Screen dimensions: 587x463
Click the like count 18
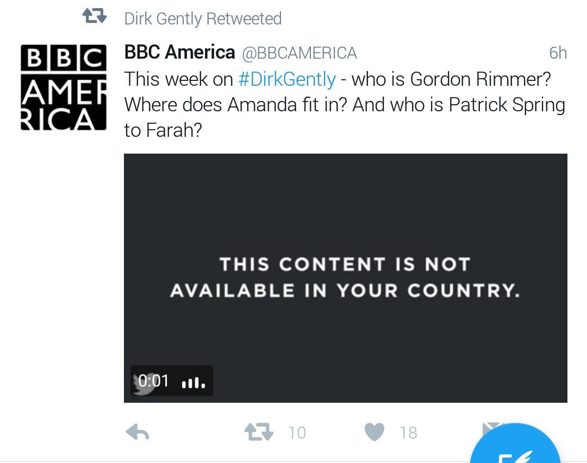[x=408, y=433]
